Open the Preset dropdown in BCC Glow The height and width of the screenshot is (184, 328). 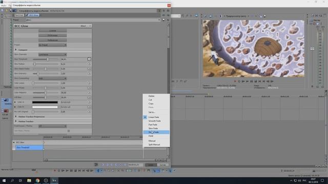click(x=52, y=45)
